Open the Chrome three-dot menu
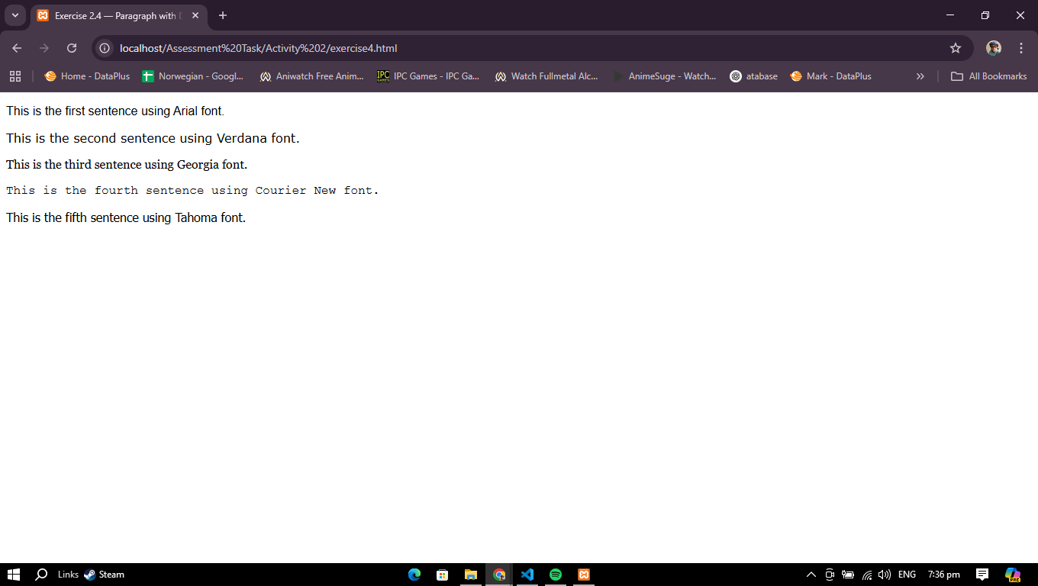This screenshot has height=586, width=1038. pyautogui.click(x=1021, y=48)
